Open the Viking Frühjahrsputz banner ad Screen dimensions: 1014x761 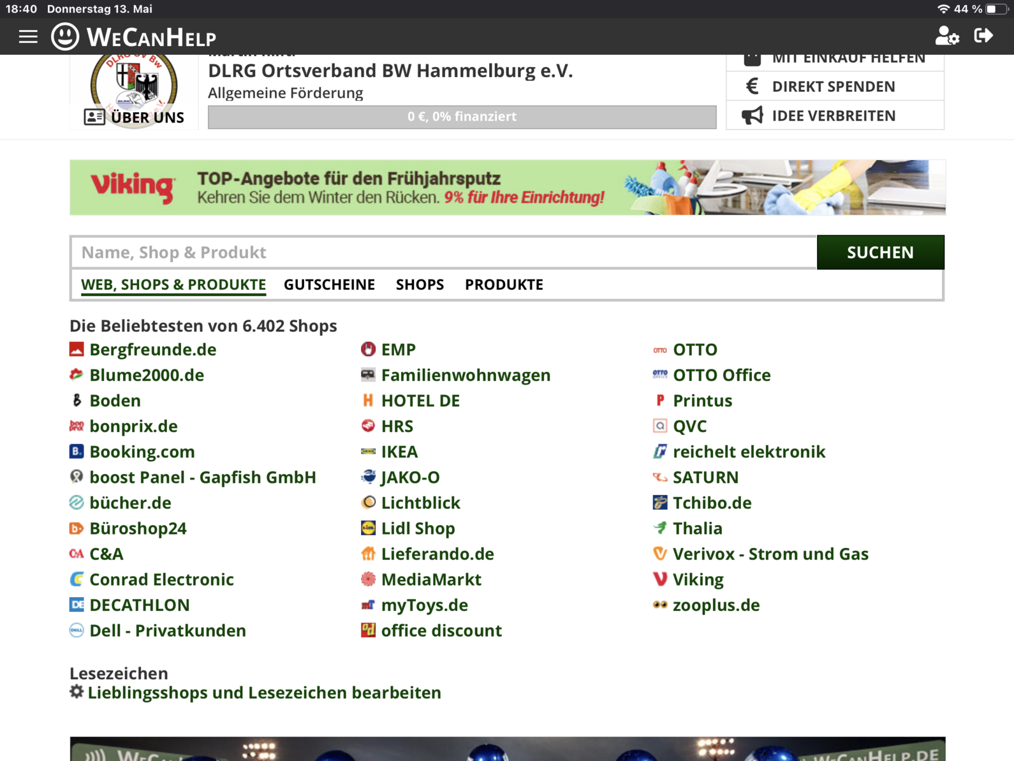click(x=507, y=188)
